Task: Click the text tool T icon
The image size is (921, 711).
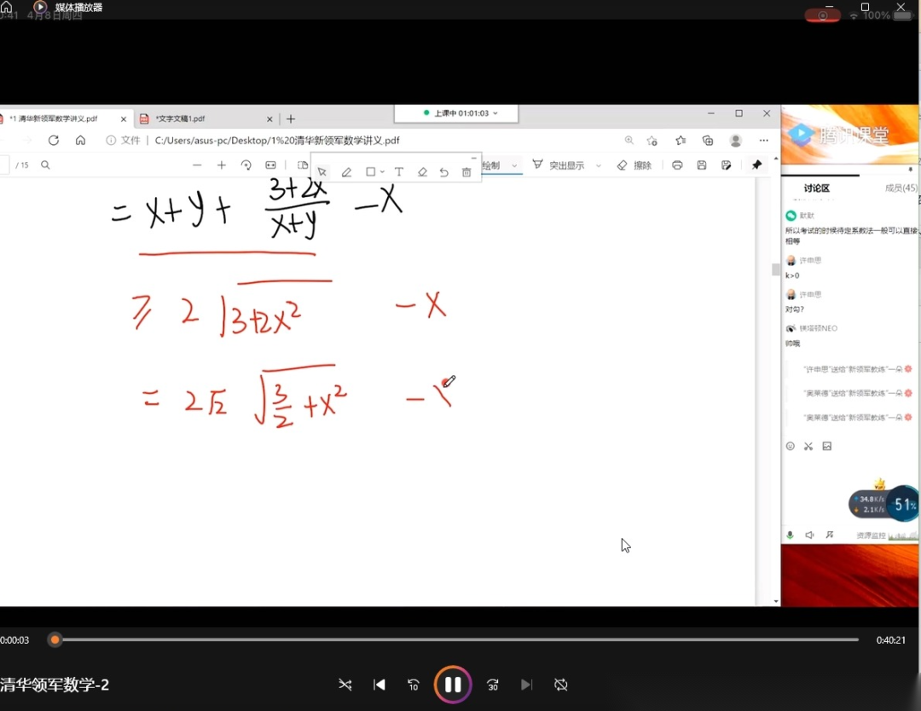Action: (x=398, y=172)
